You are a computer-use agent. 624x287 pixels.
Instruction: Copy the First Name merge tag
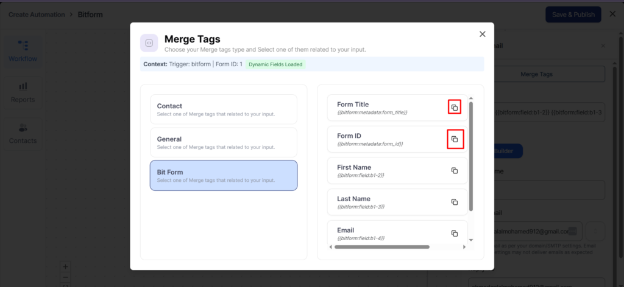click(454, 171)
